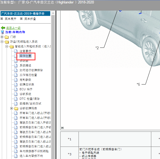
Task: Open the ECU 端子 page
Action: point(26,89)
